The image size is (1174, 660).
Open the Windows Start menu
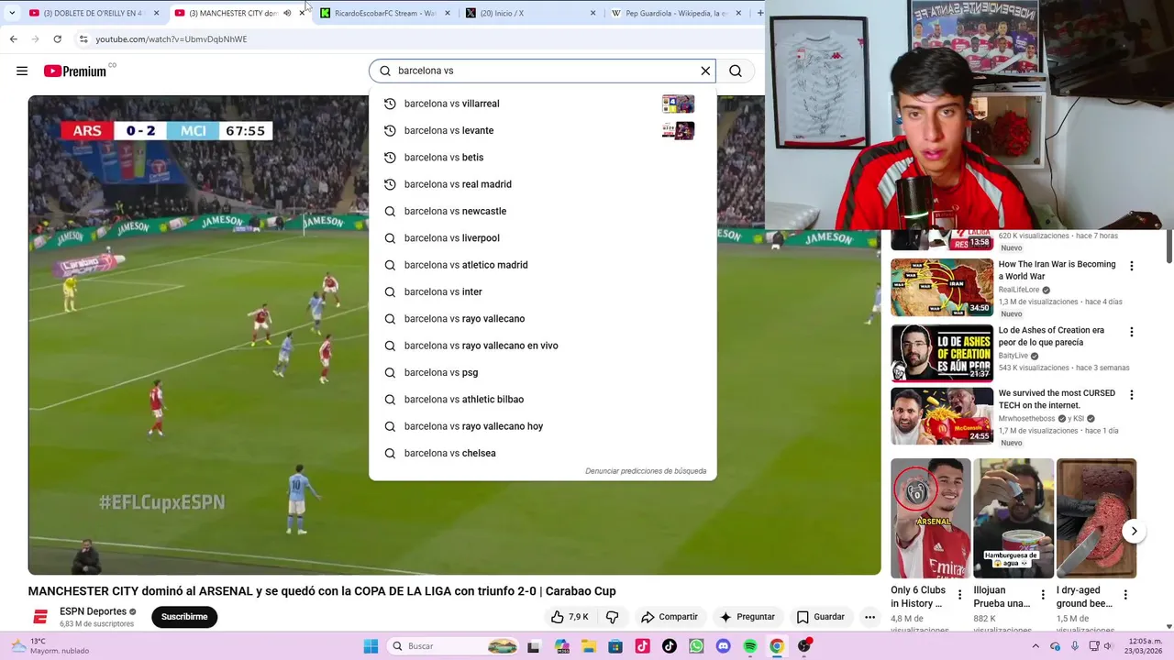[371, 646]
